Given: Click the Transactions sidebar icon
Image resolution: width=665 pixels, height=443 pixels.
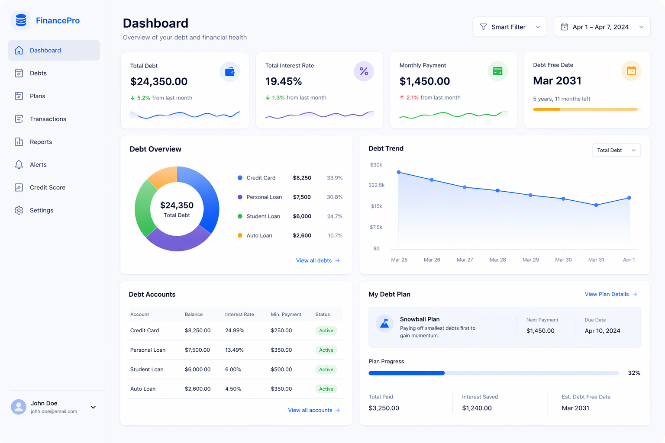Looking at the screenshot, I should pos(19,119).
